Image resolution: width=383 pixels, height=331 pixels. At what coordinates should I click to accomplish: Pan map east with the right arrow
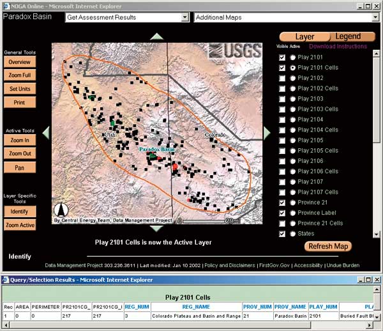pyautogui.click(x=267, y=133)
